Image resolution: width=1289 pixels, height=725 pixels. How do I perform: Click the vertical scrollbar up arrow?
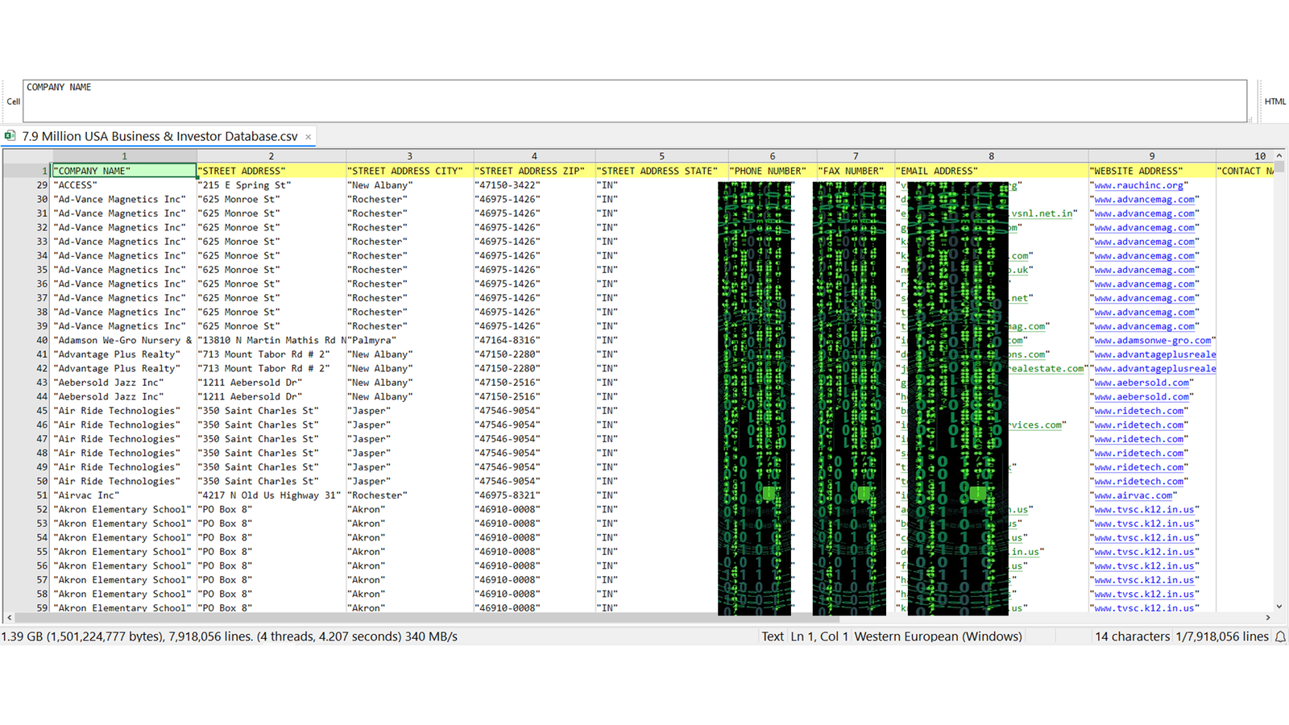pos(1279,155)
